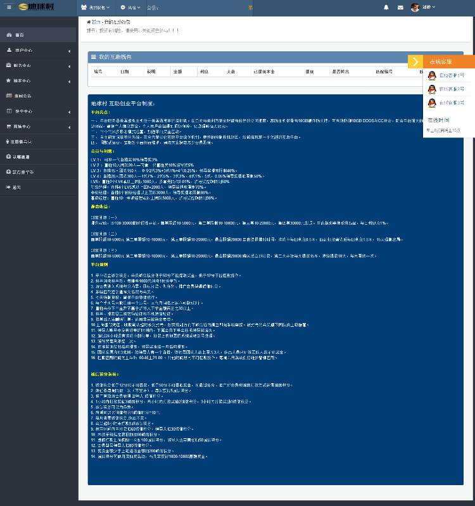Click the QQ penguin for 在线客服3号
475x506 pixels.
tap(432, 103)
